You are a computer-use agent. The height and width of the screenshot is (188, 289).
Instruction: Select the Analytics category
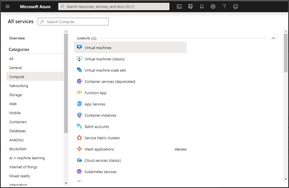pos(35,140)
